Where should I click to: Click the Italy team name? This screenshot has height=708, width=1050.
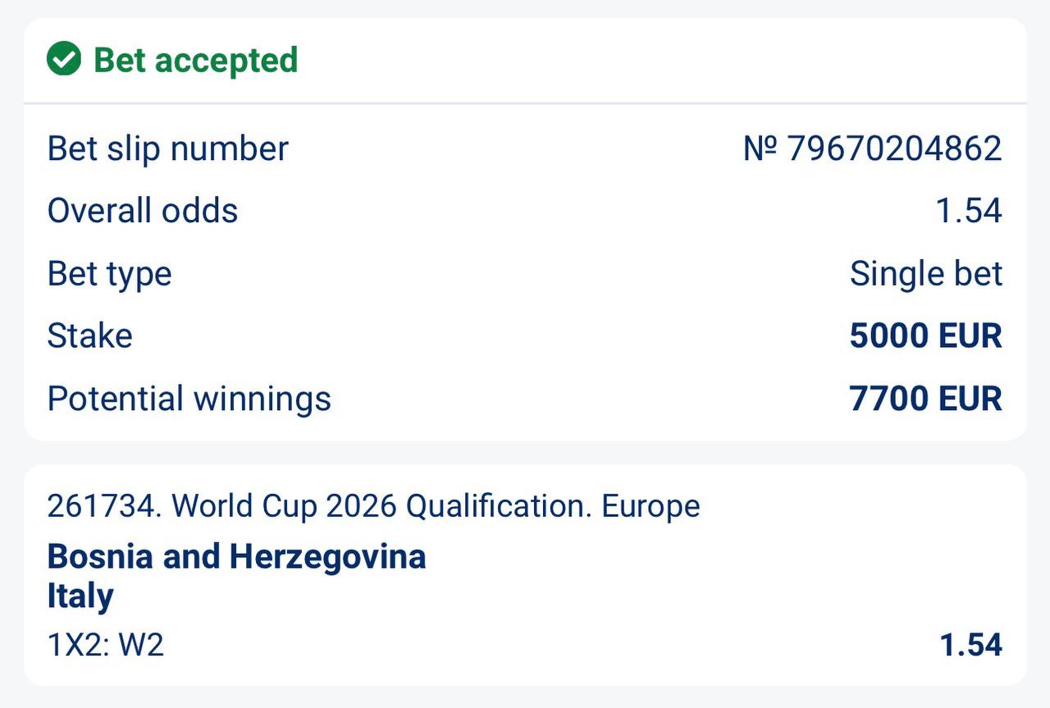tap(80, 596)
